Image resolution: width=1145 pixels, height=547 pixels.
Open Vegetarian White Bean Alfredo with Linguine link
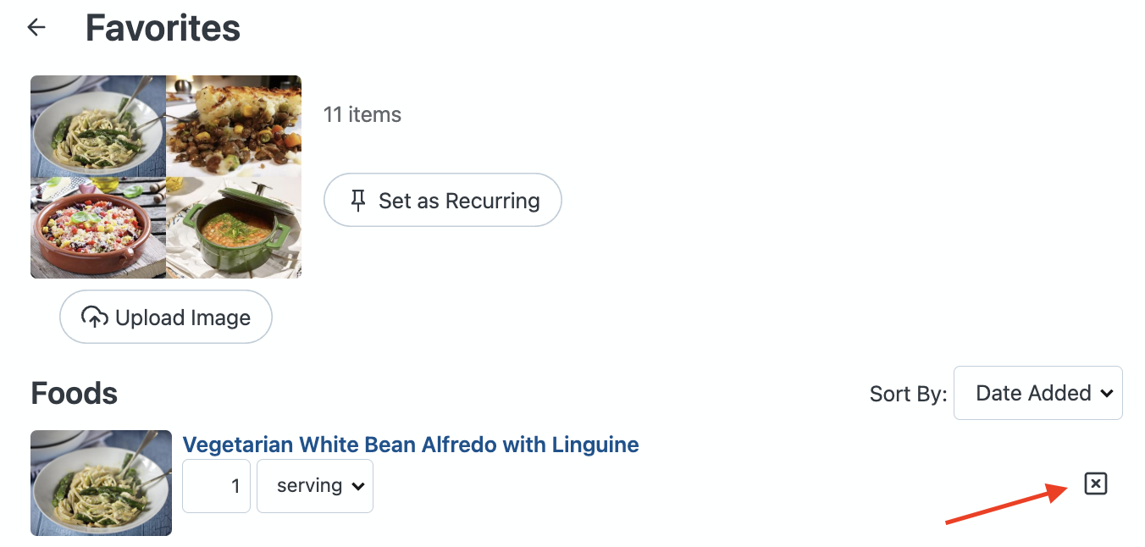(x=411, y=445)
